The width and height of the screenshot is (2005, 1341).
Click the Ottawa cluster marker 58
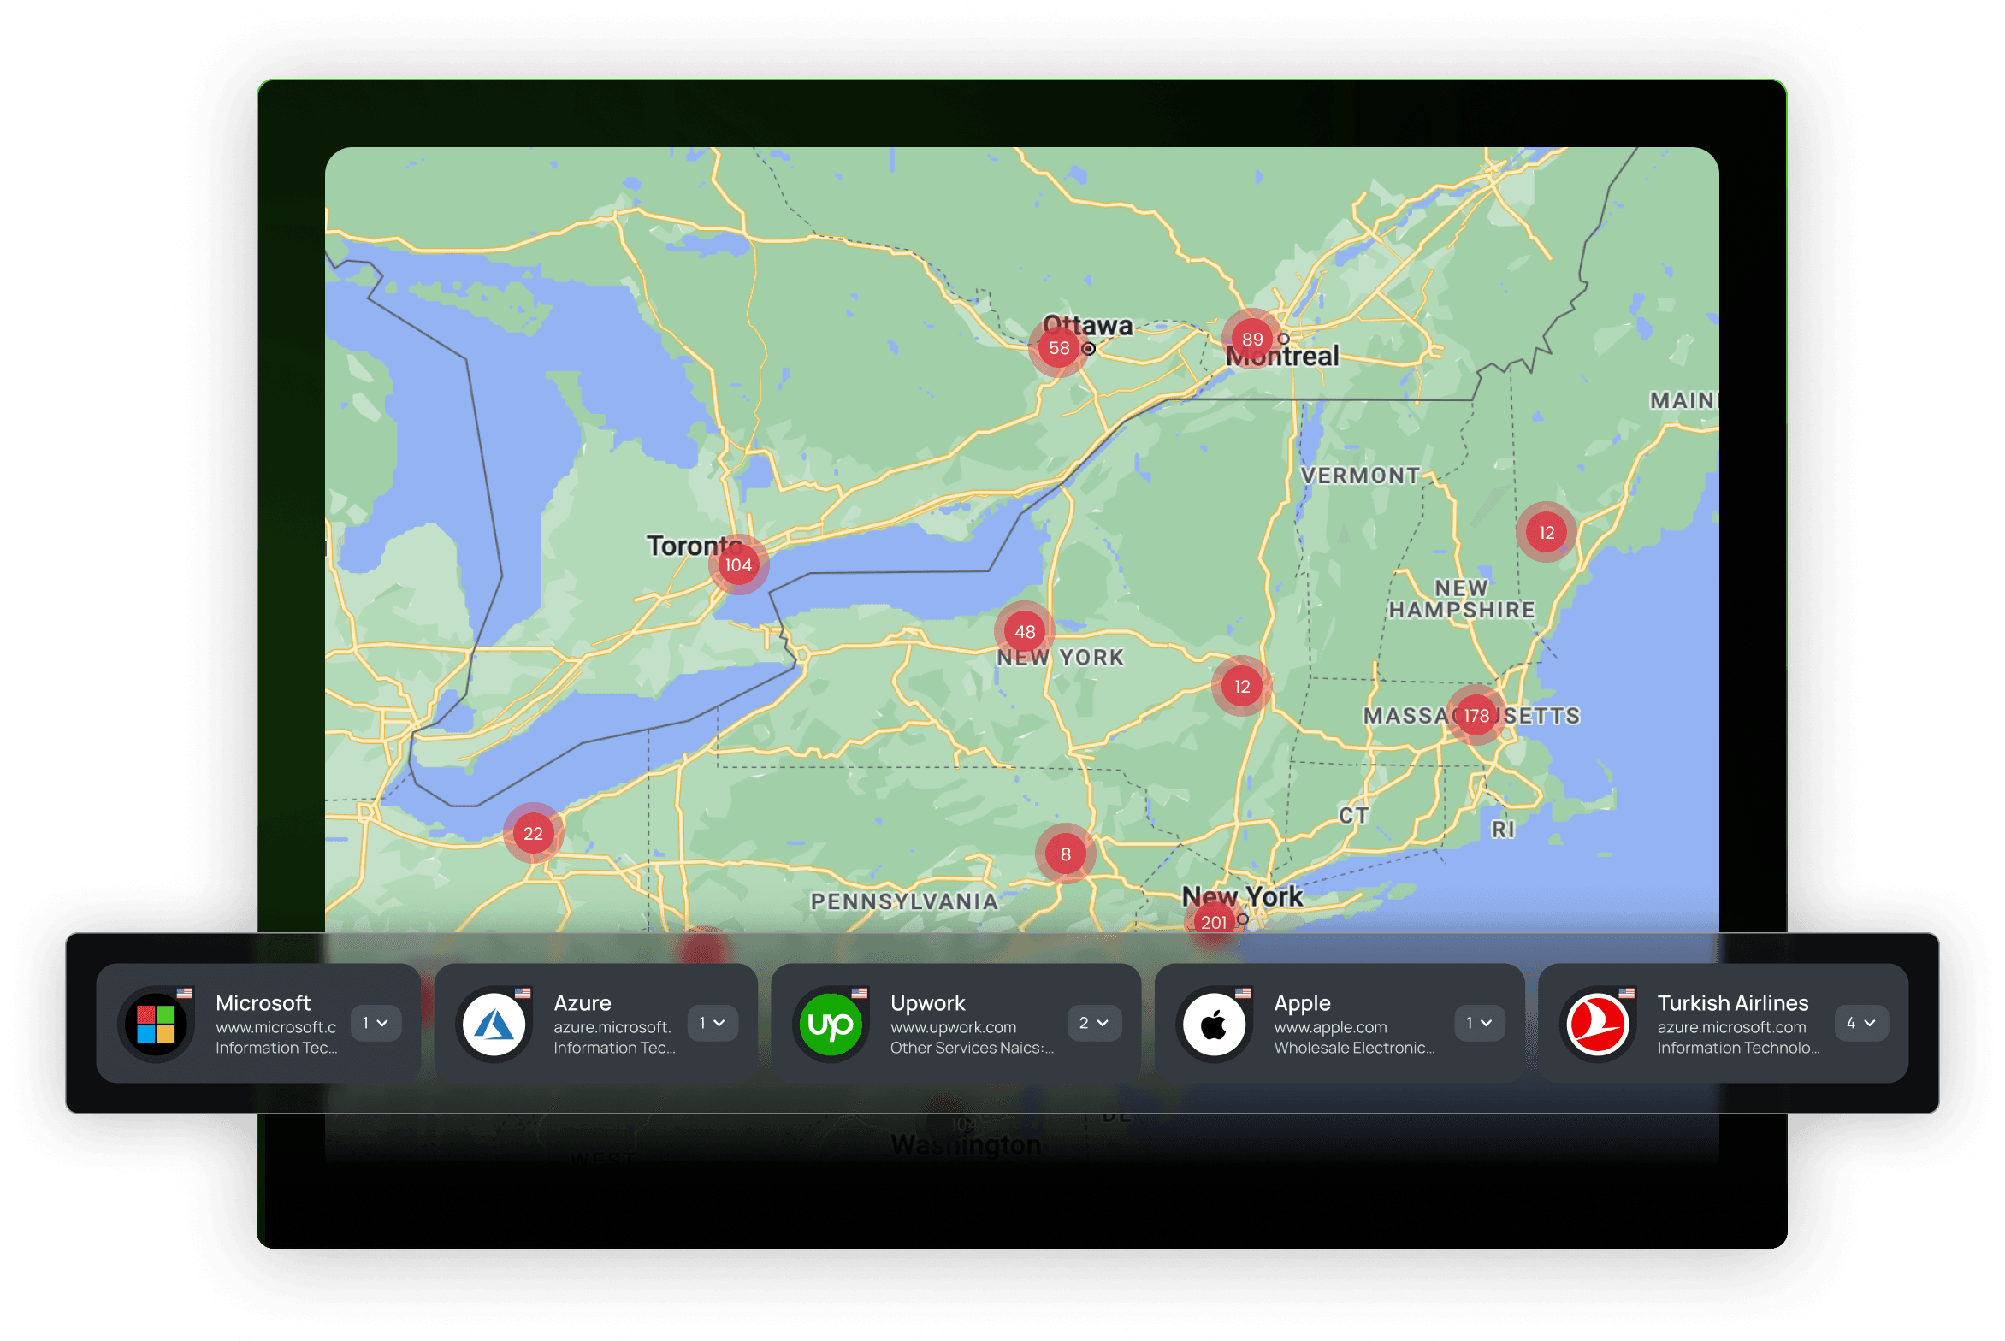tap(1059, 347)
